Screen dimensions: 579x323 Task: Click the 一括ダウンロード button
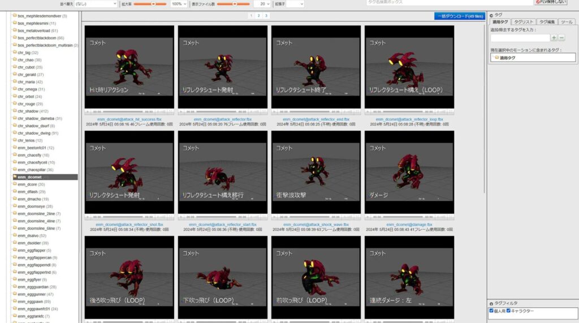459,16
